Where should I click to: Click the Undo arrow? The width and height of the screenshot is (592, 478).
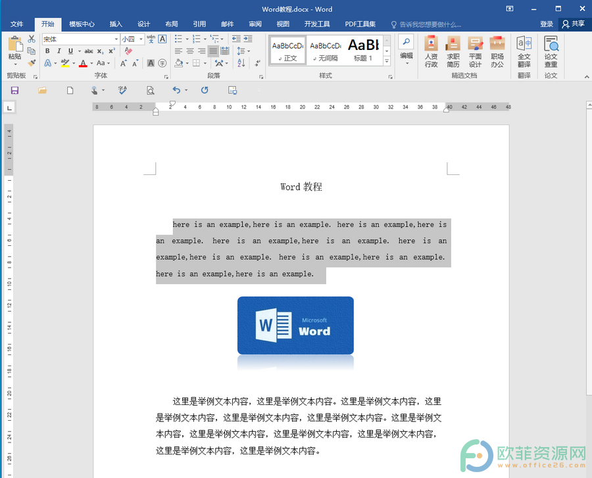[x=176, y=90]
